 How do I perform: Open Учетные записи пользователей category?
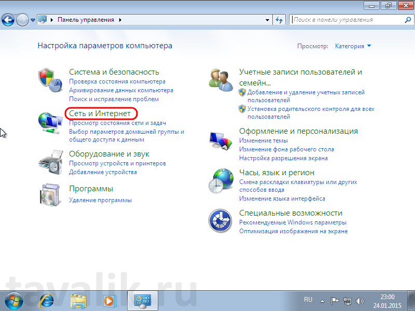point(300,77)
